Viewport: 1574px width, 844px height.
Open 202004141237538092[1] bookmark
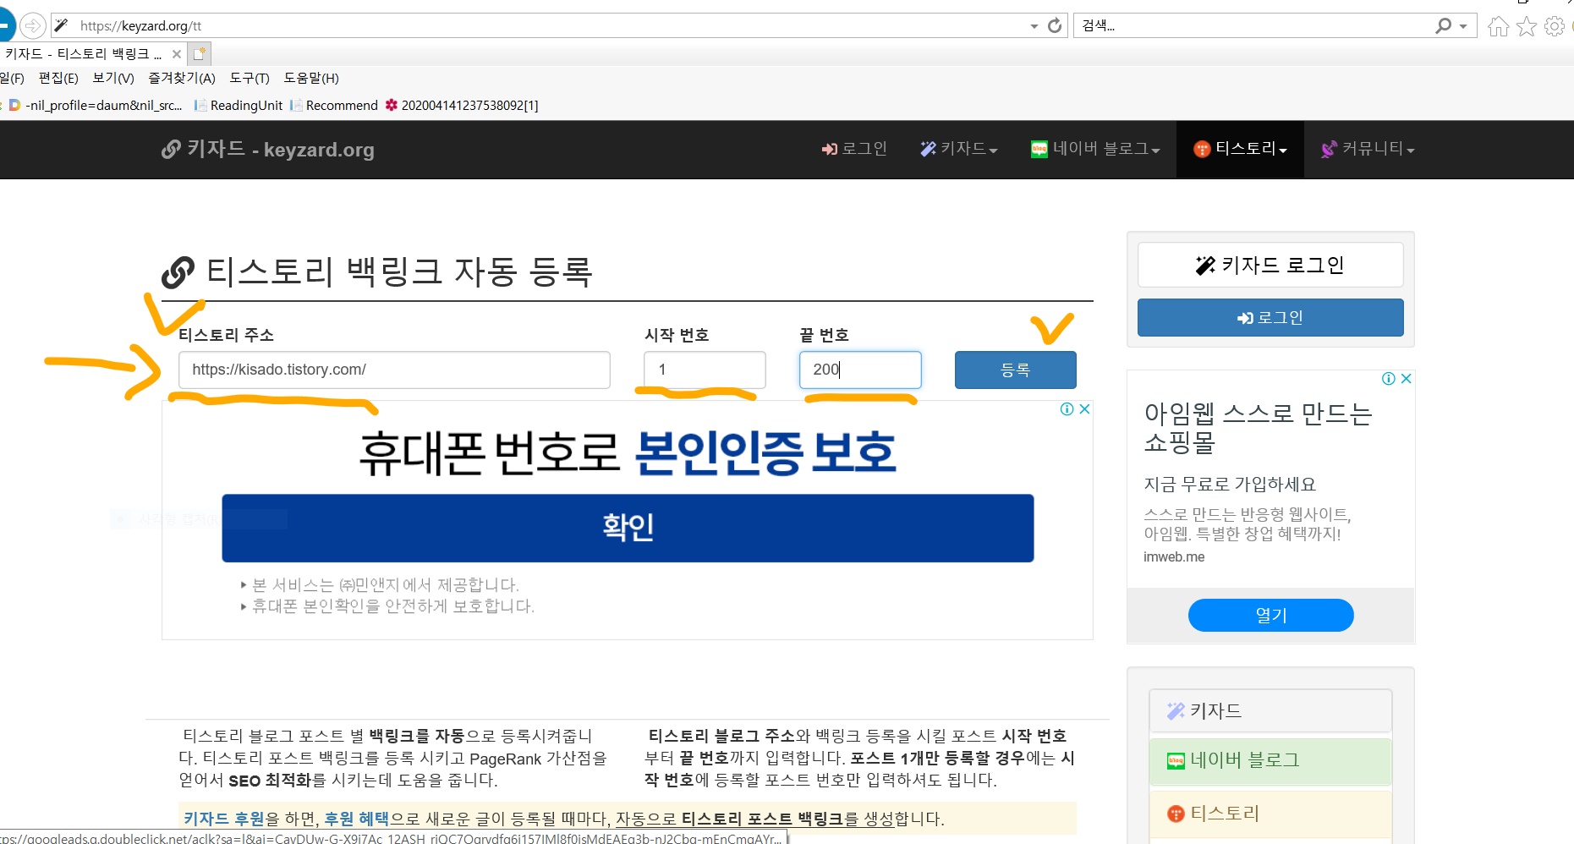(x=462, y=105)
